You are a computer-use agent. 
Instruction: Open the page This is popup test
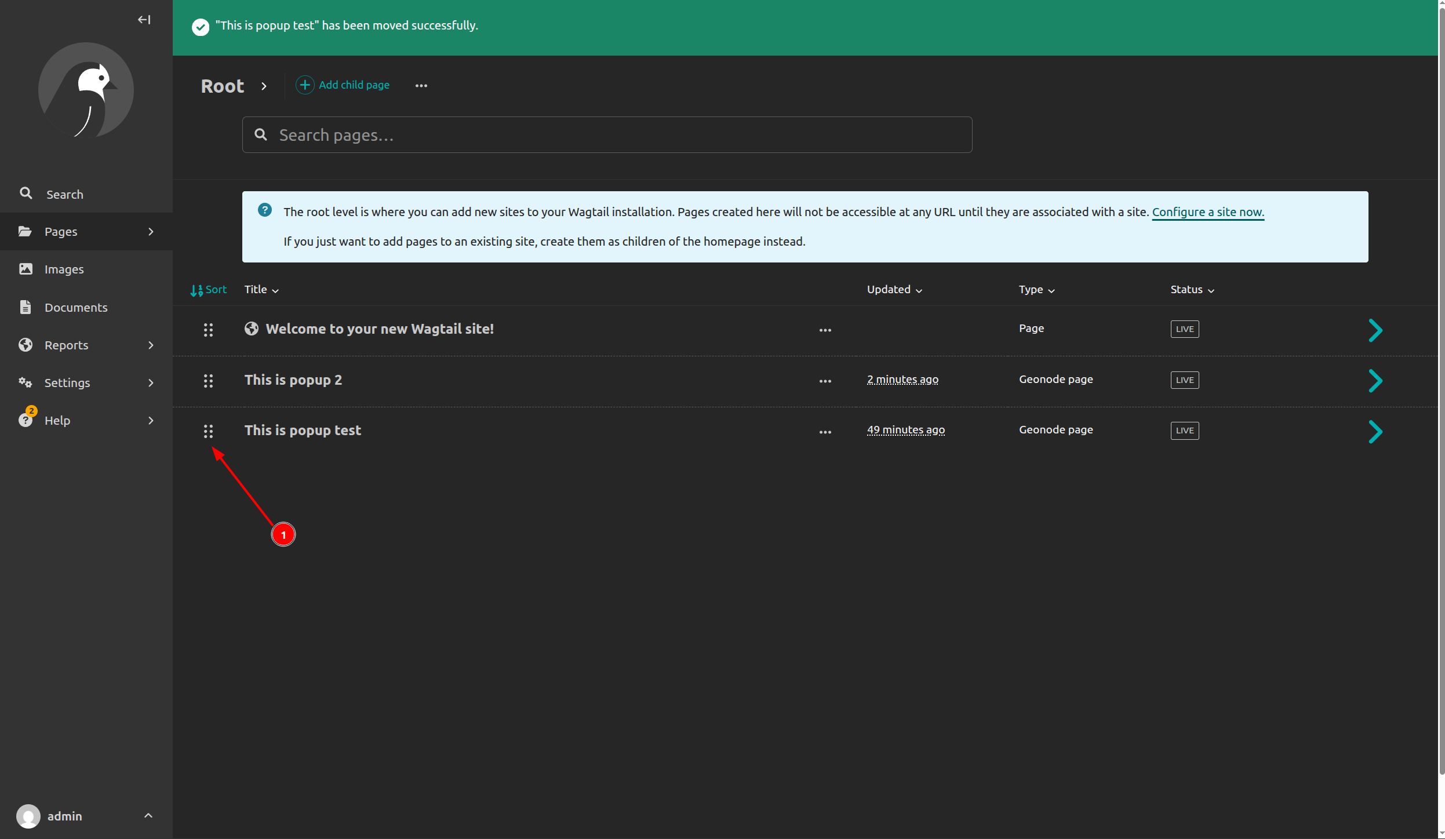pos(303,431)
